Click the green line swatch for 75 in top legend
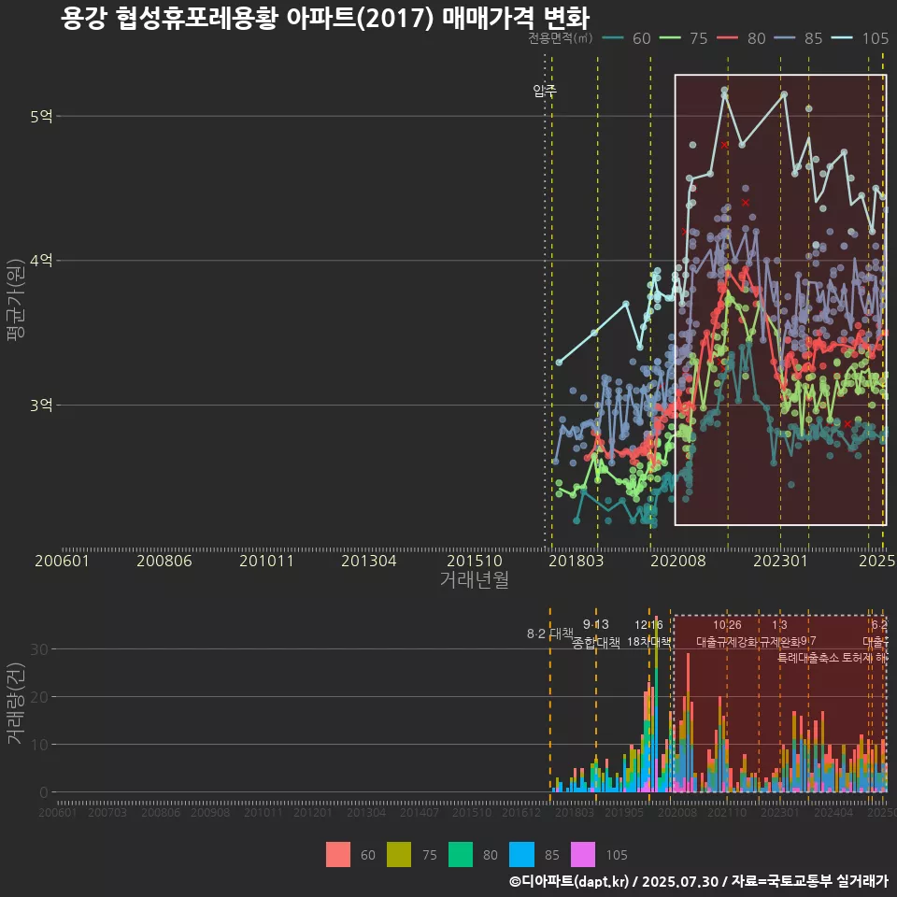 coord(670,38)
